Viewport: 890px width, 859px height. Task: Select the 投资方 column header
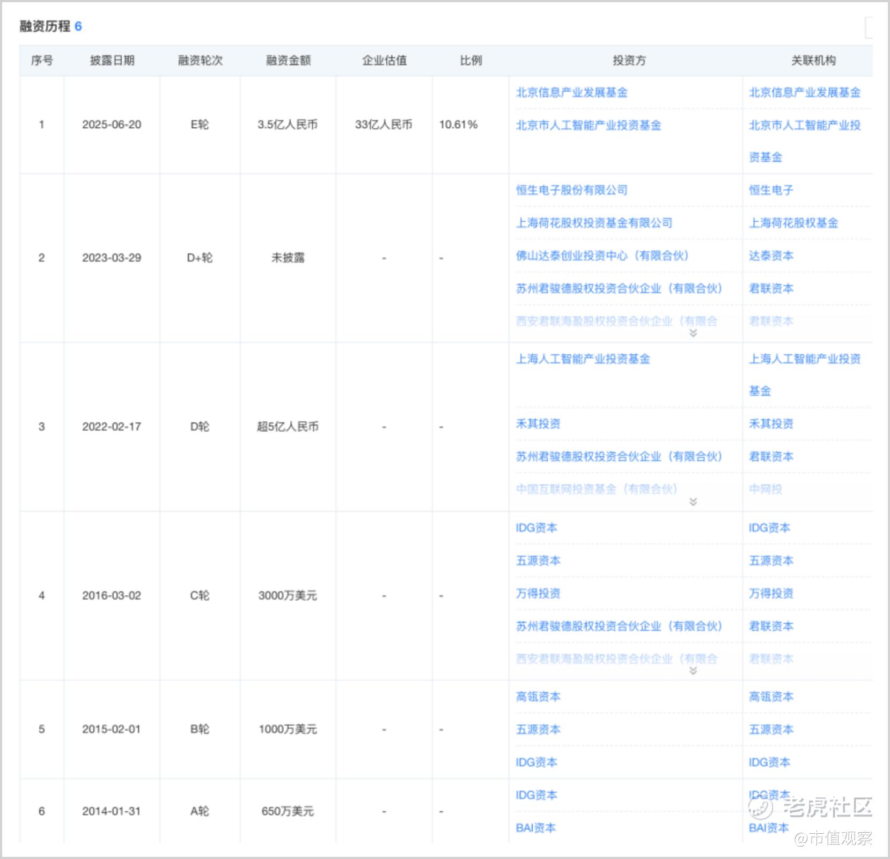point(629,60)
